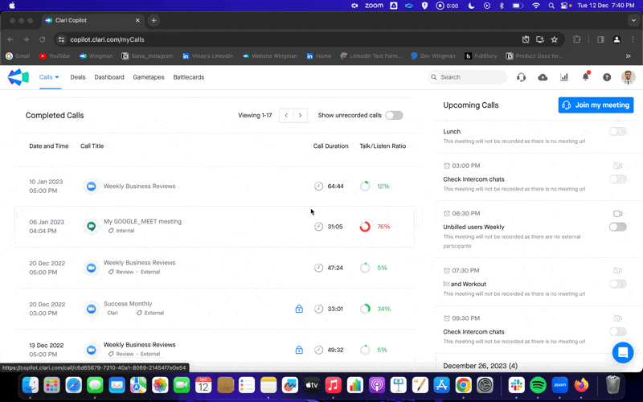Toggle Show unrecorded calls switch
The width and height of the screenshot is (643, 402).
tap(394, 115)
